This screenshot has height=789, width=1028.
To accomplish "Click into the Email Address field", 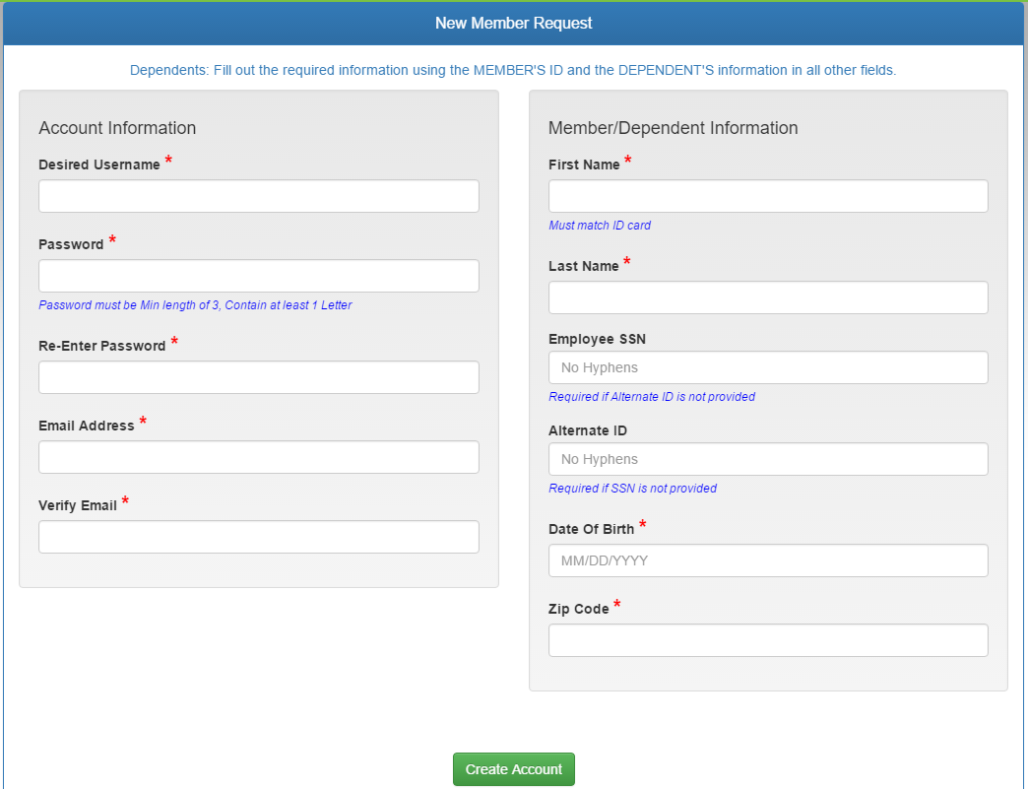I will (x=258, y=457).
